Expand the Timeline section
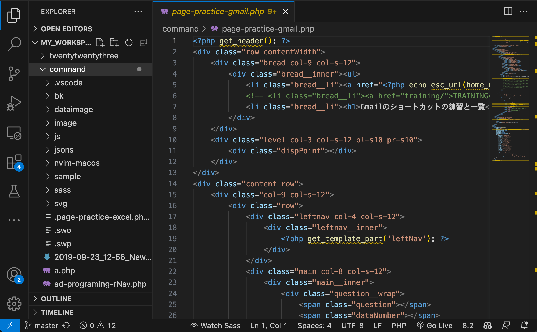 point(91,312)
